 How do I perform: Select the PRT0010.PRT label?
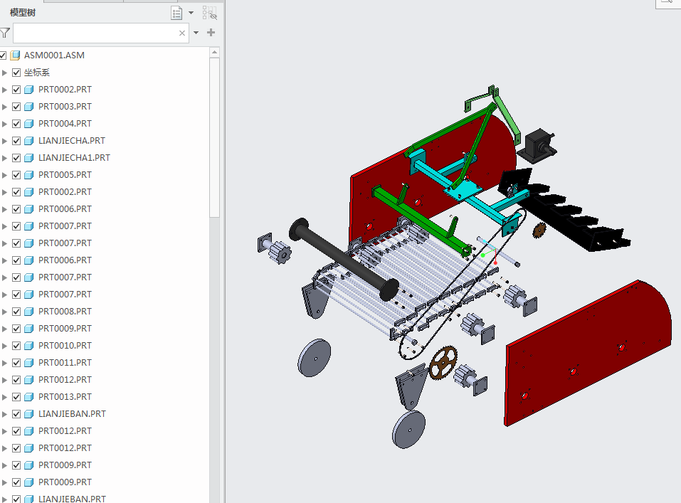tap(65, 346)
